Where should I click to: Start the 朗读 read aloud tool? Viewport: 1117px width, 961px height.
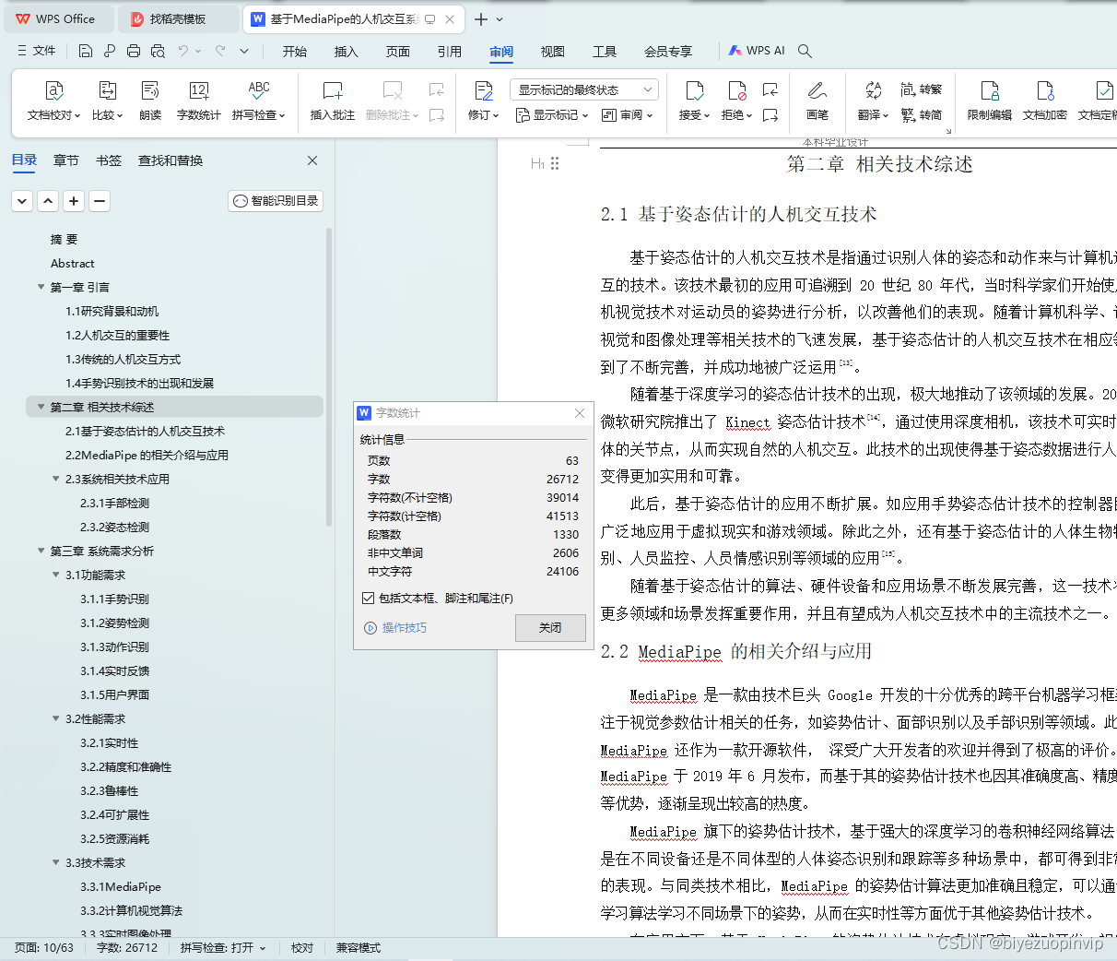click(x=150, y=101)
